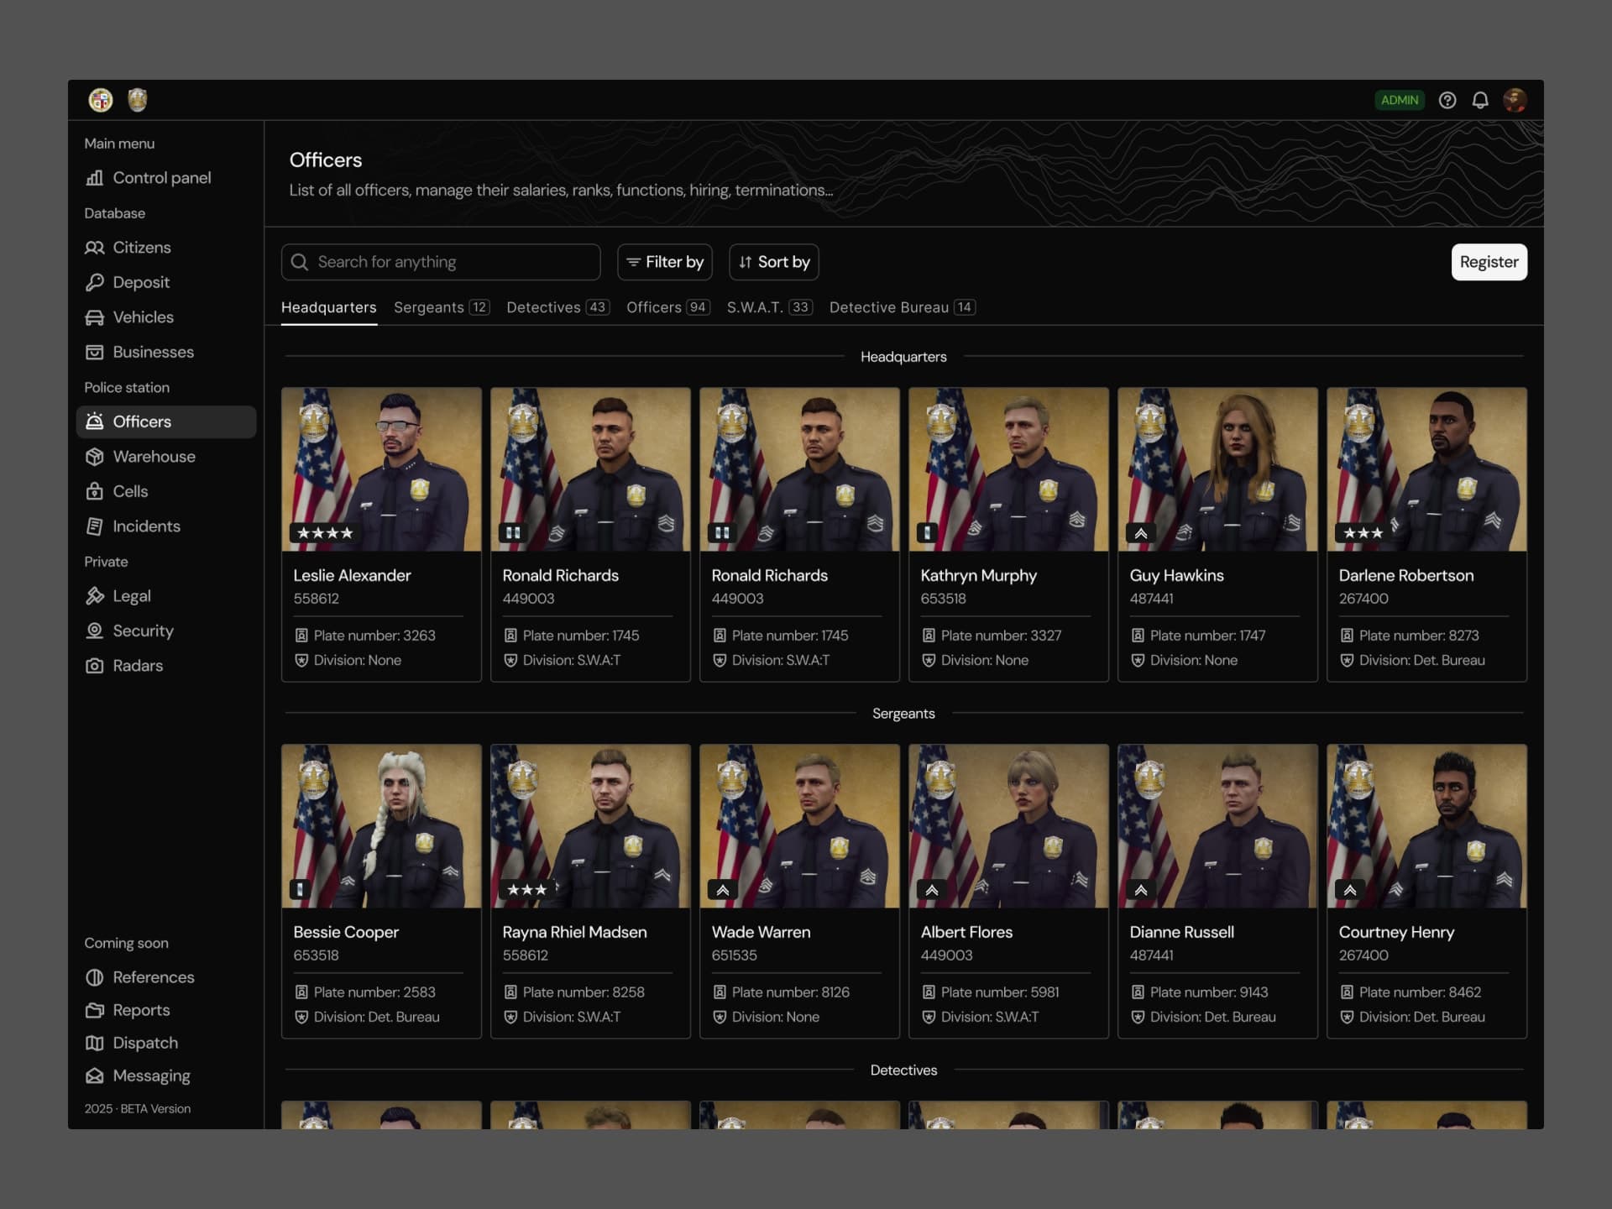1612x1209 pixels.
Task: Click the References icon
Action: point(95,977)
